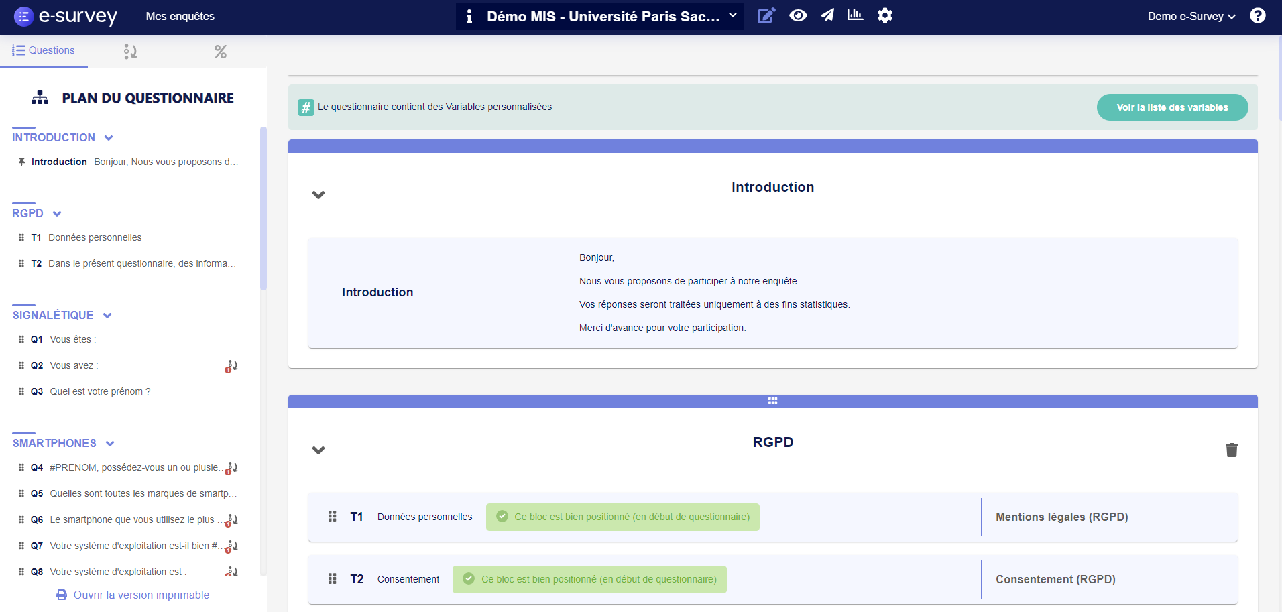Click the diffusion paper plane icon
Viewport: 1282px width, 612px height.
click(x=827, y=15)
